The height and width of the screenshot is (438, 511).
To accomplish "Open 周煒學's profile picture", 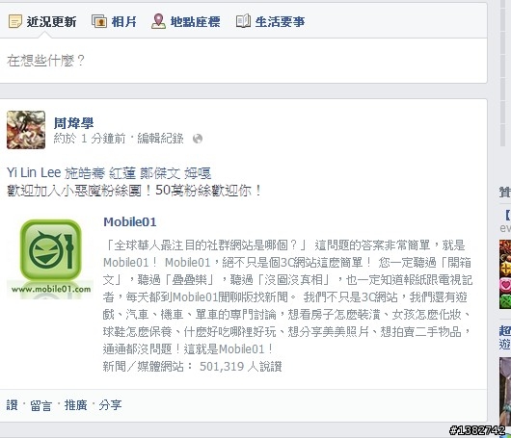I will (26, 130).
